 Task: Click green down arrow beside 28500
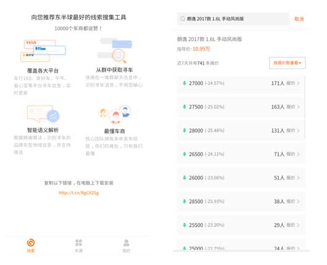click(x=184, y=201)
